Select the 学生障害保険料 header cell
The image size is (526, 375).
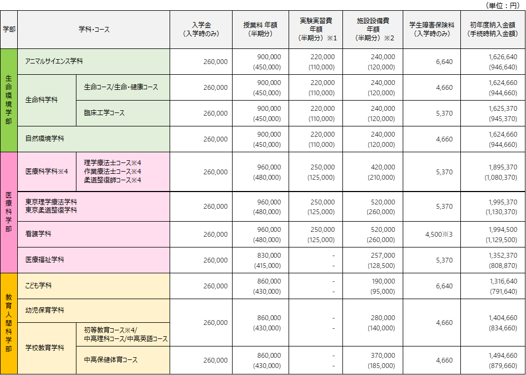432,30
